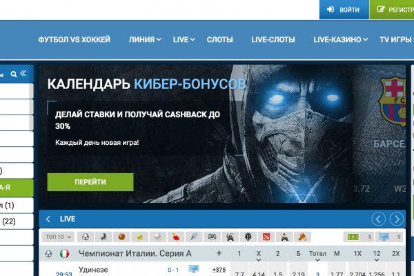The height and width of the screenshot is (276, 414).
Task: Select the basketball icon in LIVE filter
Action: tap(121, 237)
